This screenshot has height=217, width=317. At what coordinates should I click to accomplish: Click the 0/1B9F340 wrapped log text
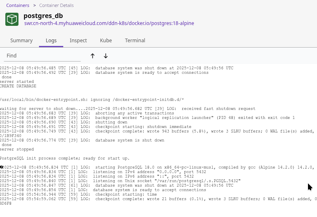point(11,136)
